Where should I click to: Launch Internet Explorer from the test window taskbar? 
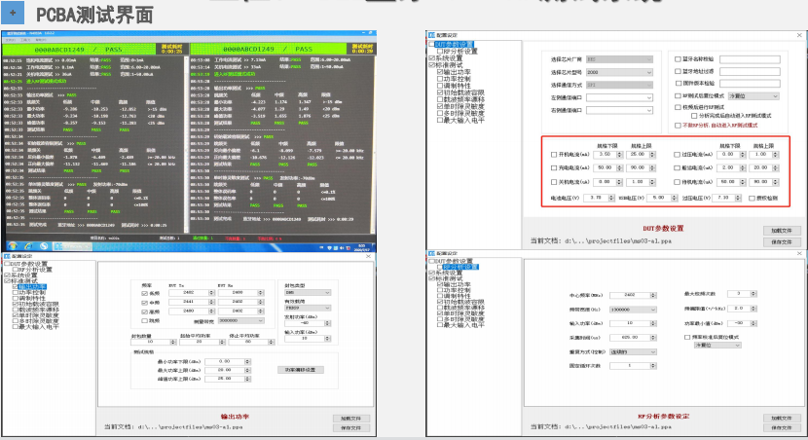[28, 246]
